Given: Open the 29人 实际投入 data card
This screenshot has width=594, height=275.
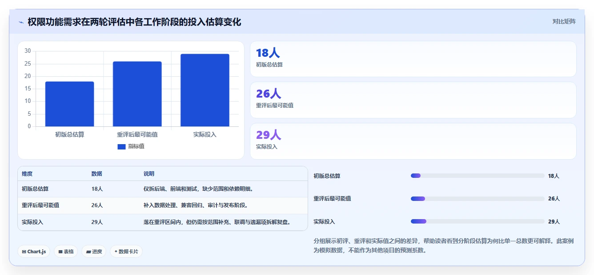Looking at the screenshot, I should [x=413, y=141].
